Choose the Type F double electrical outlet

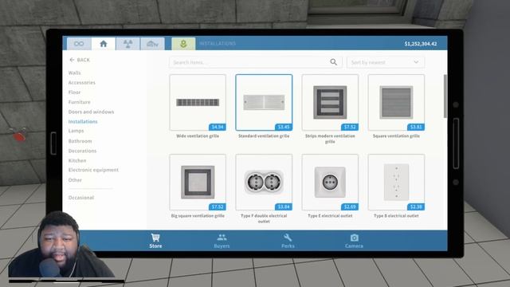264,183
